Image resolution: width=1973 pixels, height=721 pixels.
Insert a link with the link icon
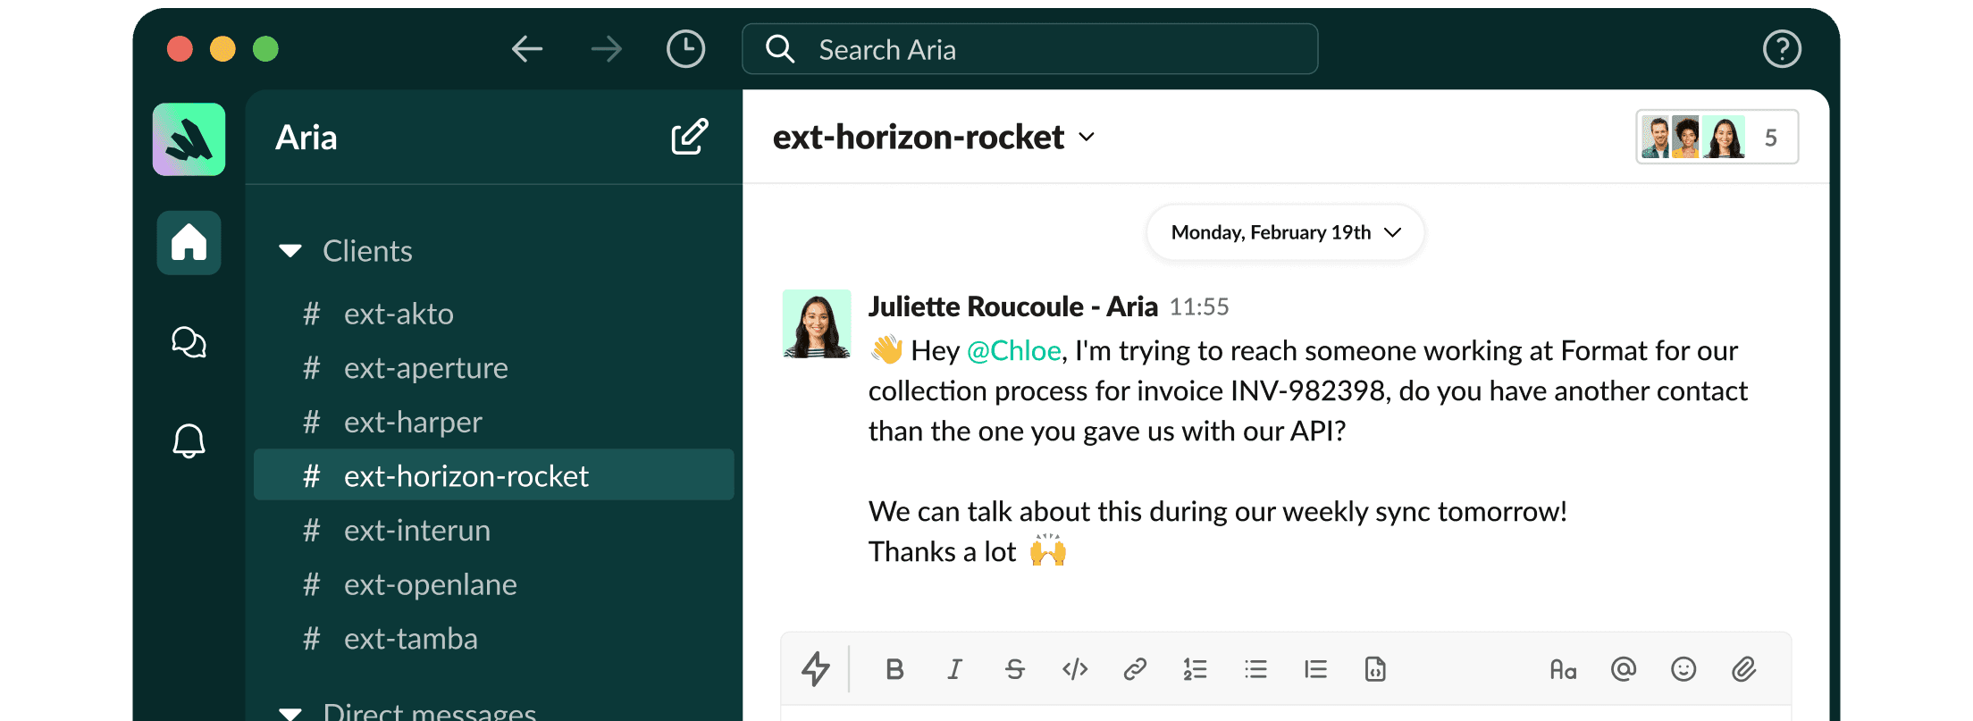point(1135,669)
